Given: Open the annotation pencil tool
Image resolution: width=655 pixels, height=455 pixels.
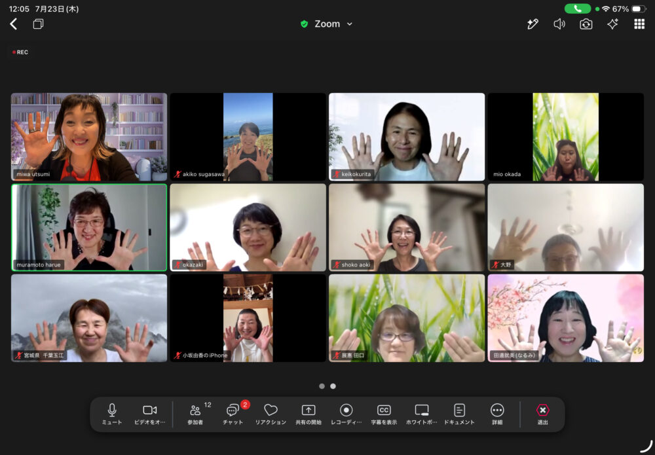Looking at the screenshot, I should [533, 24].
